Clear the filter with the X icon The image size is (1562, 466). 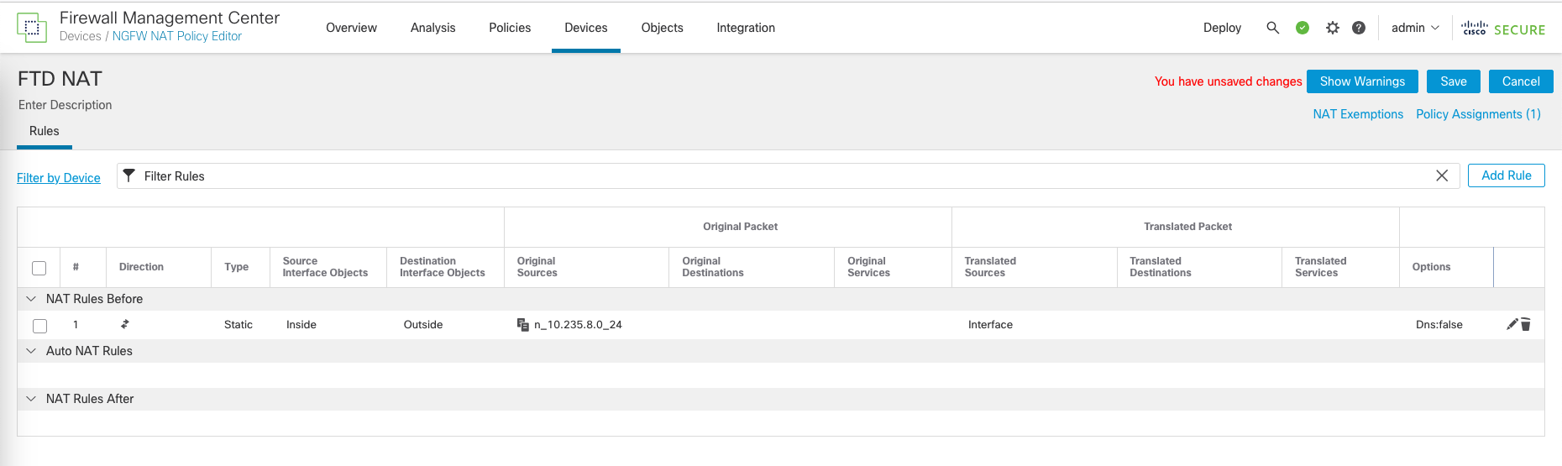(x=1442, y=175)
